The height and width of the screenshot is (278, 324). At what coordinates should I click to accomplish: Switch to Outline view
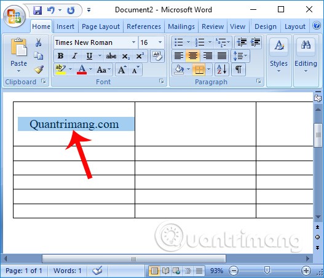point(188,271)
